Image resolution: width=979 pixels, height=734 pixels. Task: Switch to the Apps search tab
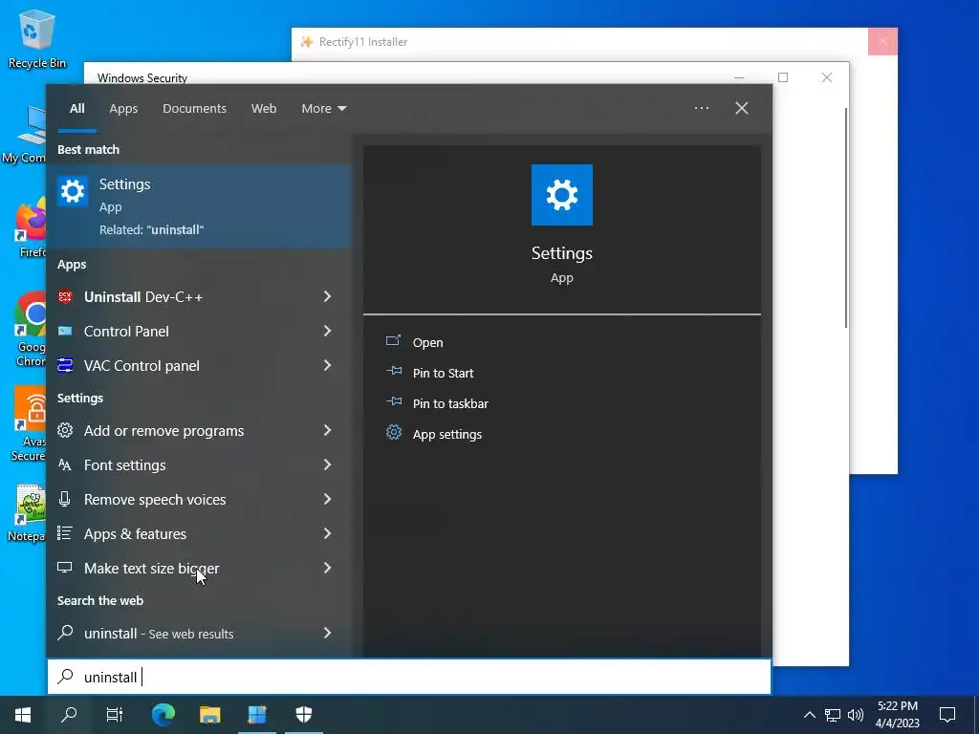pyautogui.click(x=123, y=109)
